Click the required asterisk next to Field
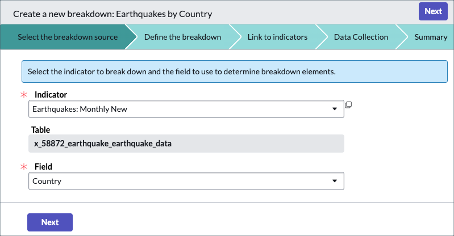The width and height of the screenshot is (454, 236). click(24, 167)
